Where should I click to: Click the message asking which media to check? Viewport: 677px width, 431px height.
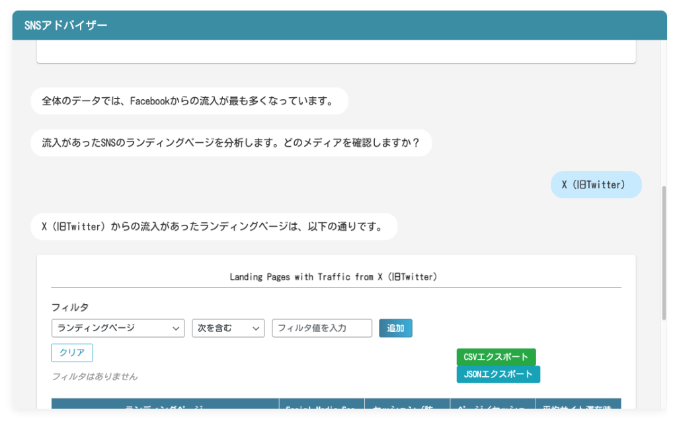(x=231, y=143)
